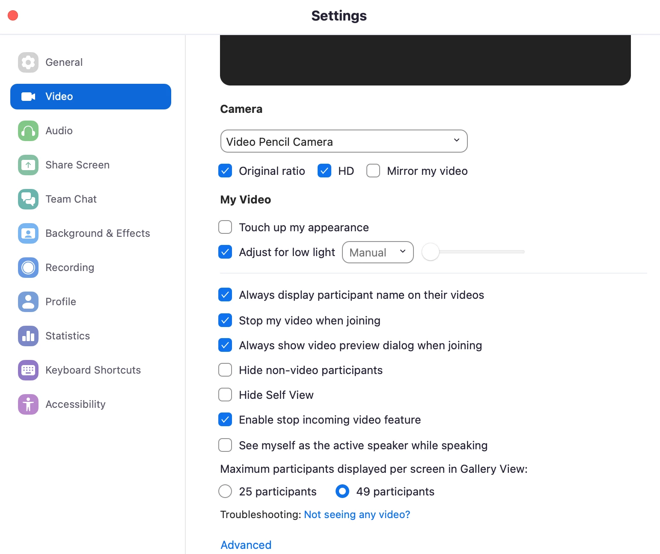Open the General settings section
Screen dimensions: 660x554
[x=91, y=62]
